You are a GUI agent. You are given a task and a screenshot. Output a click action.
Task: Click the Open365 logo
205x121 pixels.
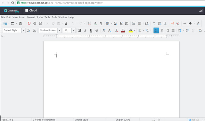(x=11, y=11)
